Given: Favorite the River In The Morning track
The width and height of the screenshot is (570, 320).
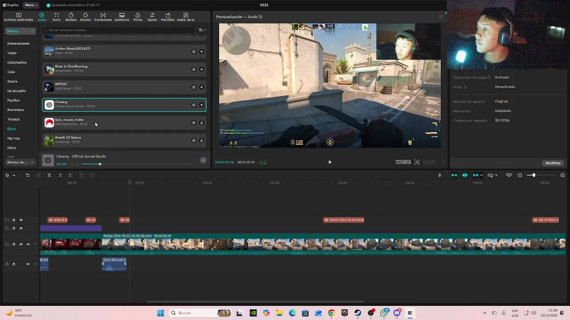Looking at the screenshot, I should 194,69.
